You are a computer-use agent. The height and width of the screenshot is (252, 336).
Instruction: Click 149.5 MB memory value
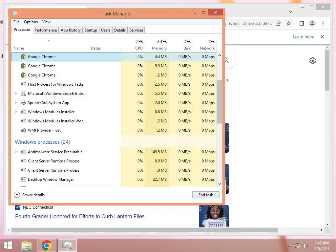159,152
